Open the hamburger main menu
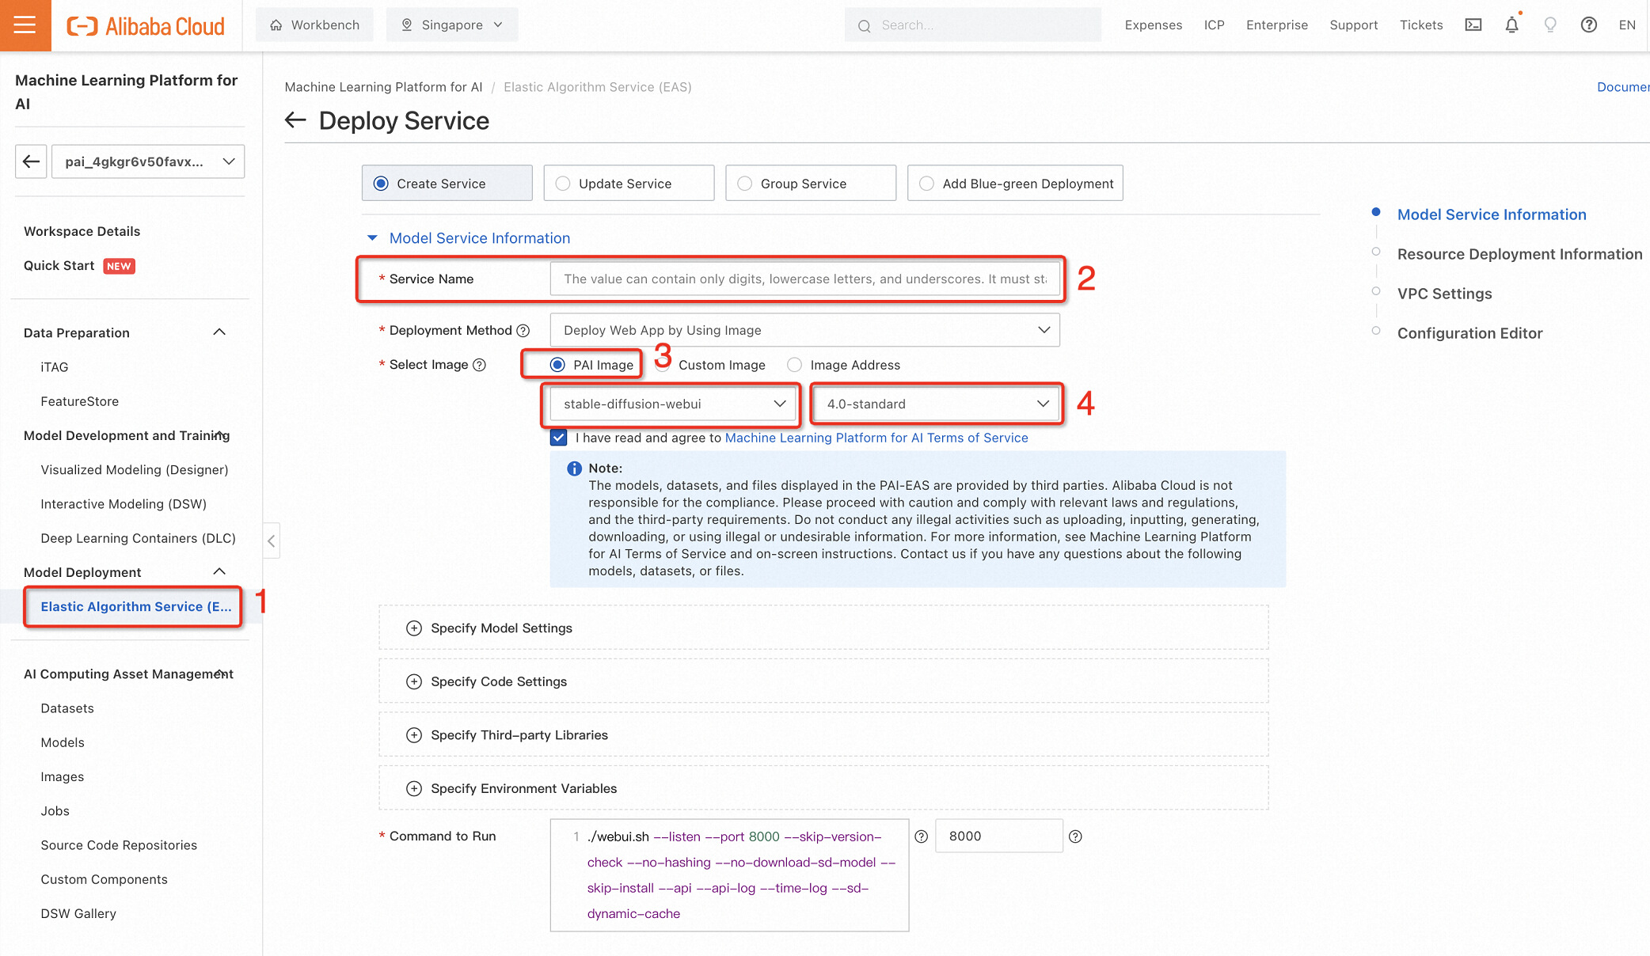Viewport: 1650px width, 956px height. [x=25, y=25]
